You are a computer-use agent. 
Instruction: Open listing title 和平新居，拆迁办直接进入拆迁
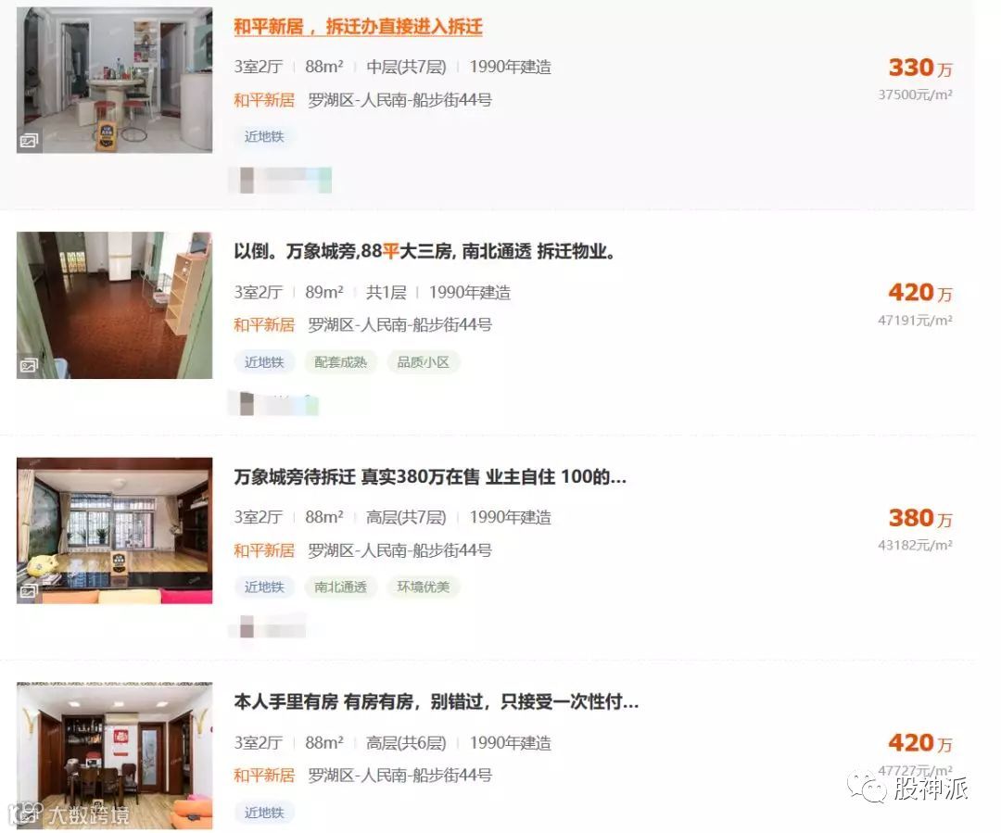point(358,27)
